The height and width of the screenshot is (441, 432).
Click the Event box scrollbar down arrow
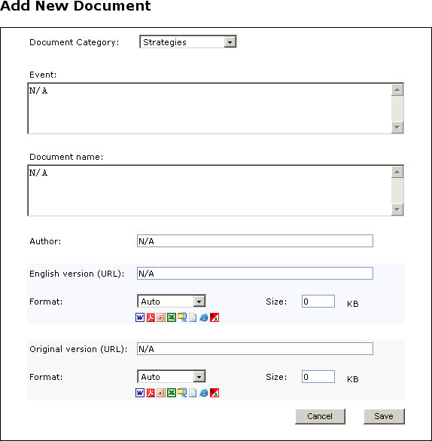397,127
